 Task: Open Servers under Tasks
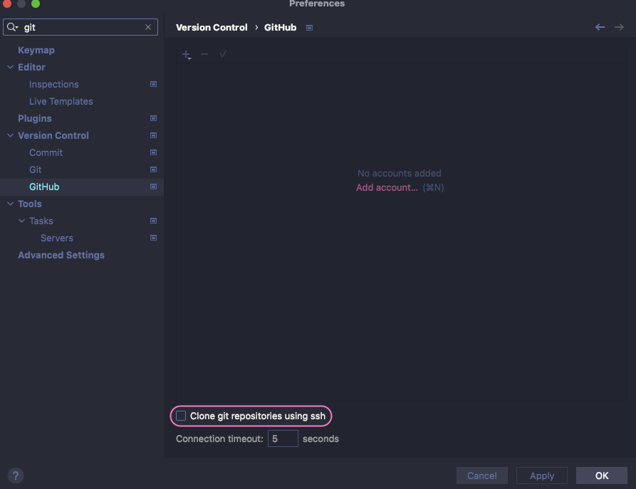[57, 238]
